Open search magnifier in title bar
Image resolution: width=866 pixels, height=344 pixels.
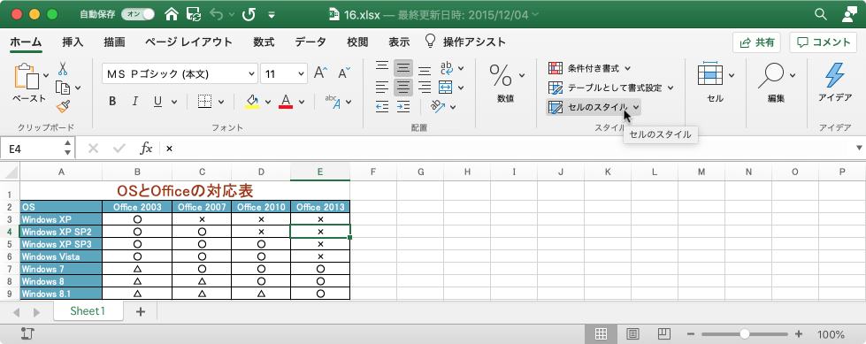(x=821, y=14)
